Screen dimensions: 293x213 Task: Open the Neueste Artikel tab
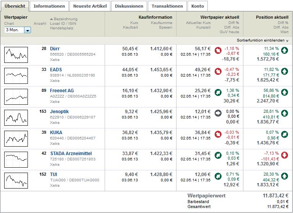point(90,6)
